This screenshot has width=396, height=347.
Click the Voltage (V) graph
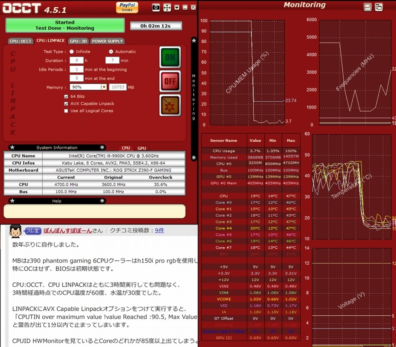click(352, 297)
